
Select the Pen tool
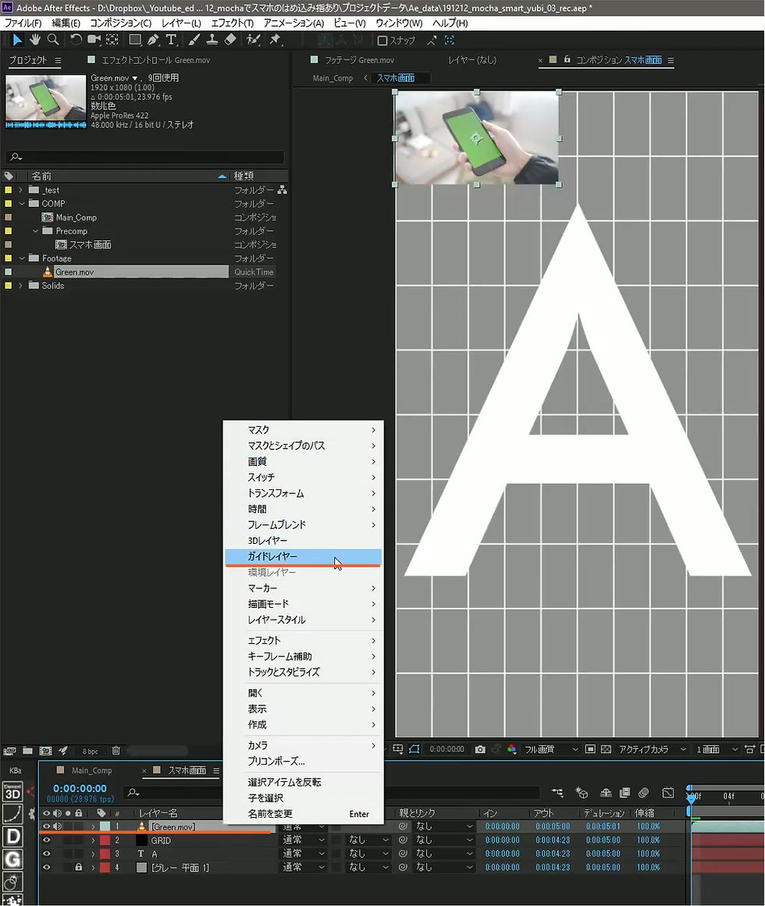(153, 39)
